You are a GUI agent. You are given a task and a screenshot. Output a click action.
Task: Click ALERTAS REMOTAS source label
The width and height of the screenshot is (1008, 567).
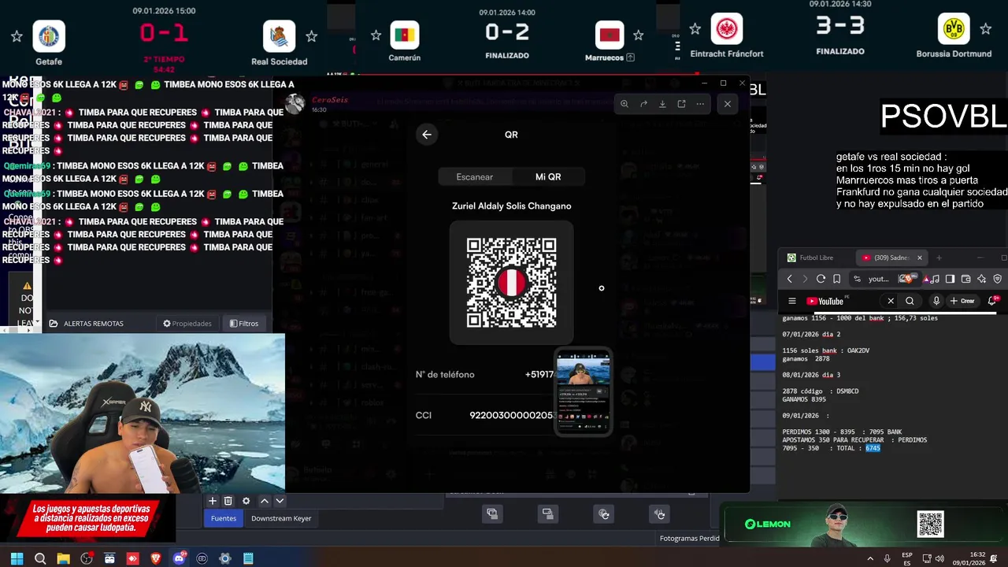93,324
